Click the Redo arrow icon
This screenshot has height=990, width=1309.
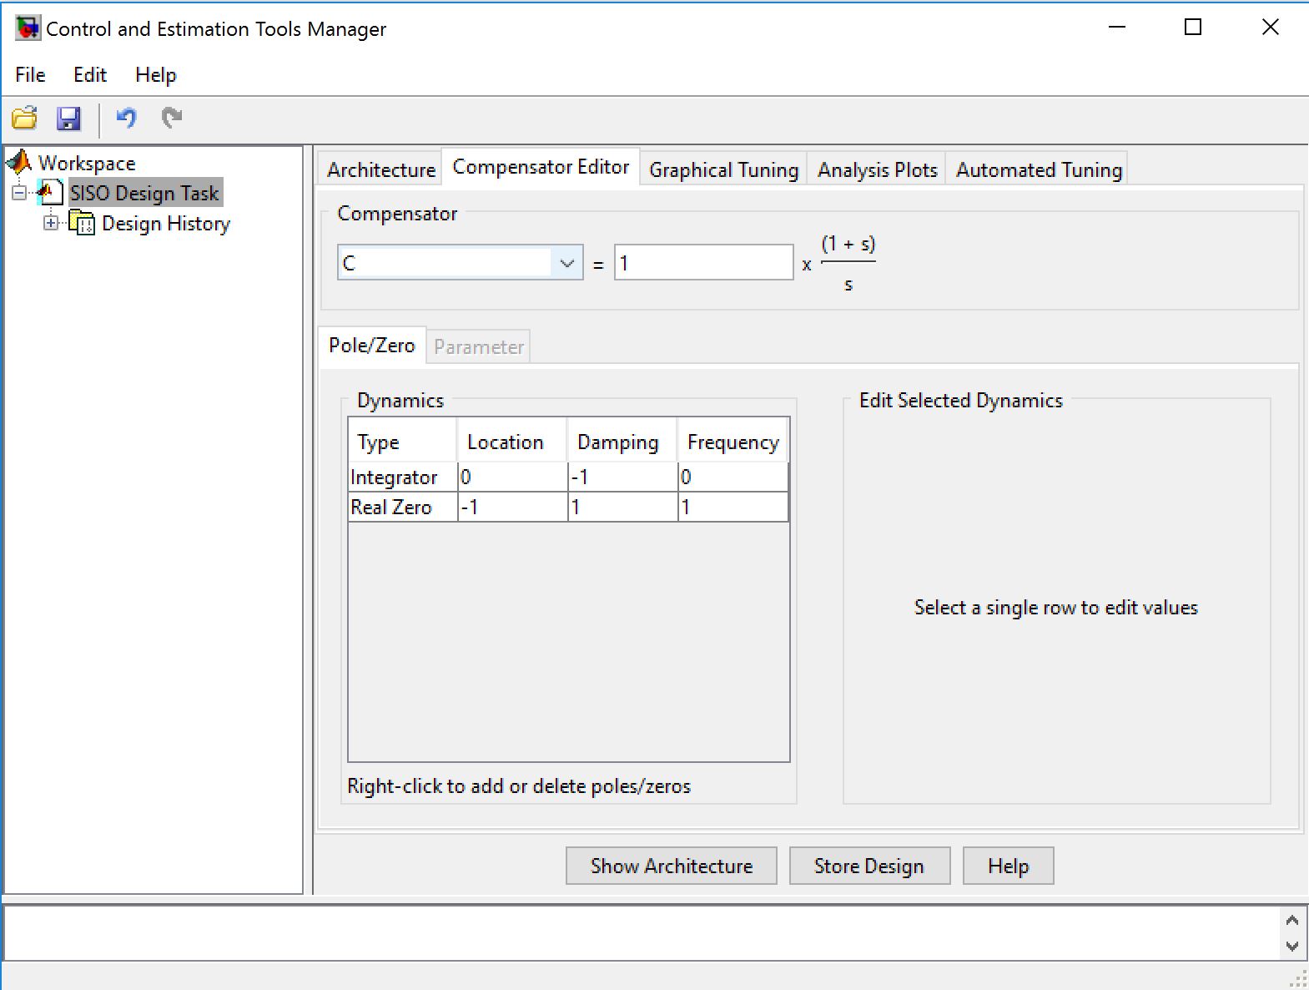point(172,119)
